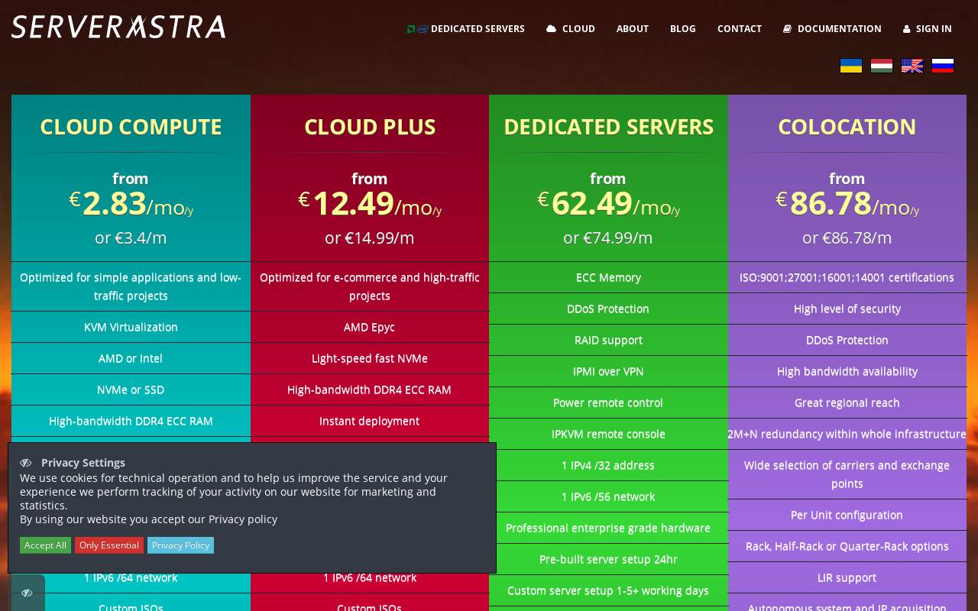Select the Hungarian flag language

882,66
